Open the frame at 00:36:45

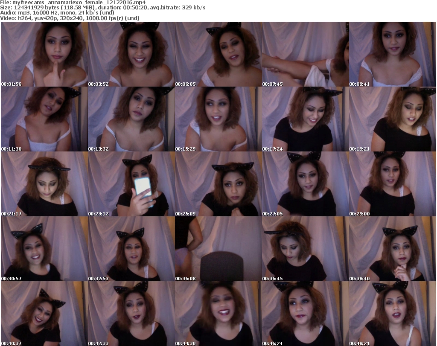306,249
